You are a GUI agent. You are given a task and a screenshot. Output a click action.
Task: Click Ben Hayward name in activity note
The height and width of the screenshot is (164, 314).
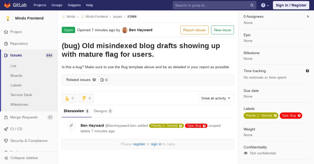point(92,126)
